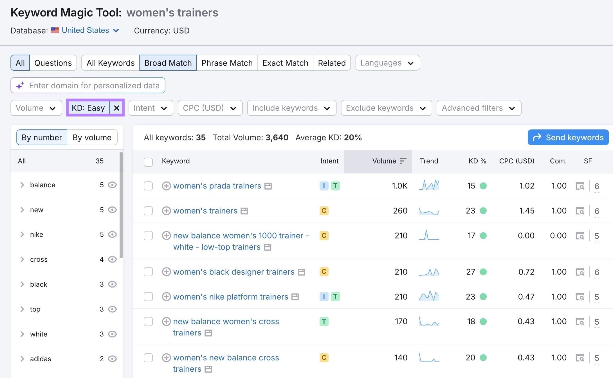
Task: Click Informational intent badge on women's prada trainers
Action: point(324,186)
